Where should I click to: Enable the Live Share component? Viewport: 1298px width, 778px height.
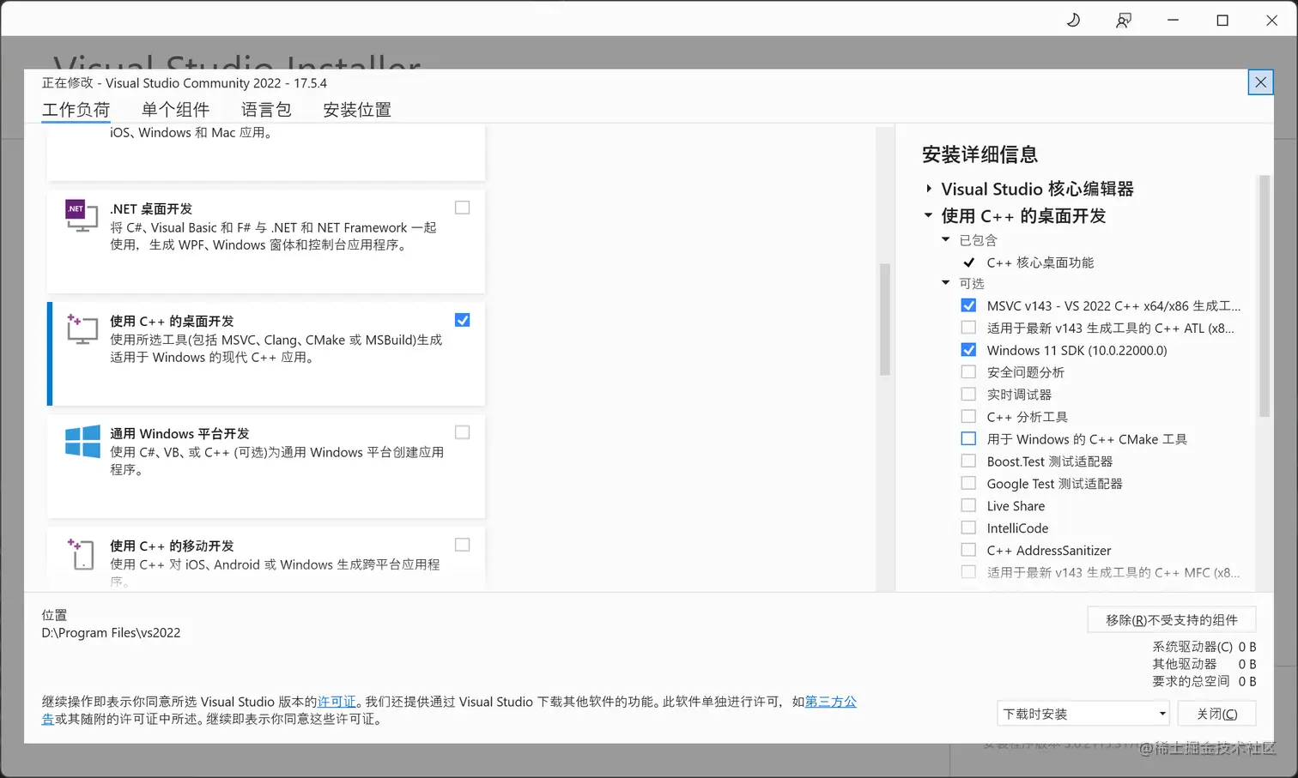(968, 505)
